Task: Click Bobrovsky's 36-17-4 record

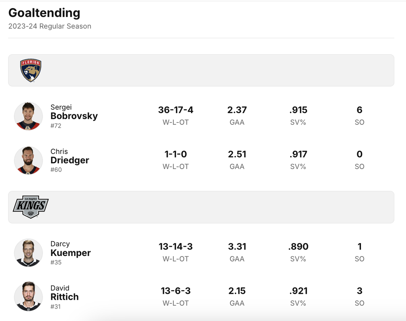Action: click(176, 110)
